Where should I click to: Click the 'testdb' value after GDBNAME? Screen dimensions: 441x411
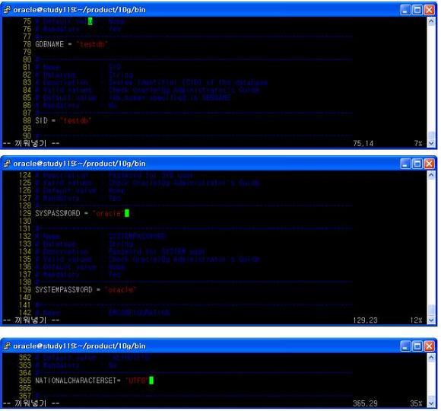click(92, 44)
